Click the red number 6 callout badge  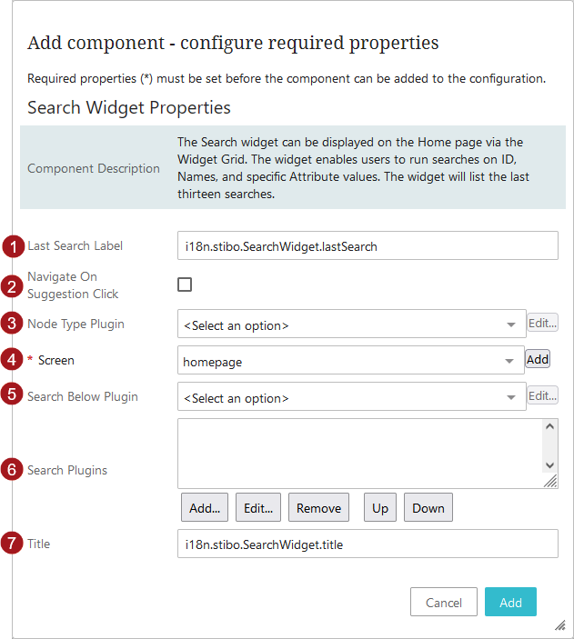coord(12,470)
